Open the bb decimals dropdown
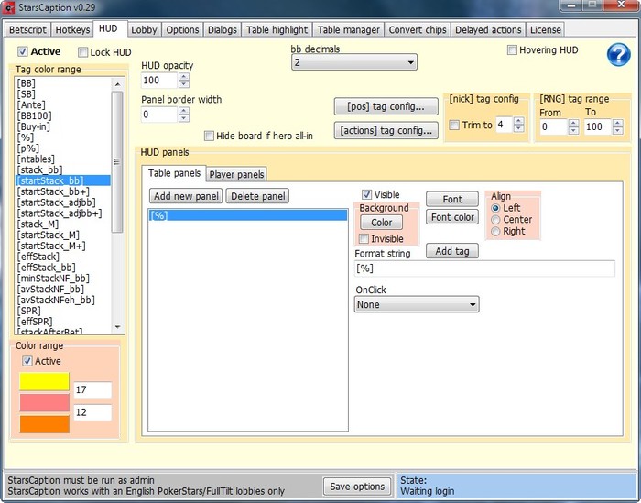 pyautogui.click(x=354, y=62)
